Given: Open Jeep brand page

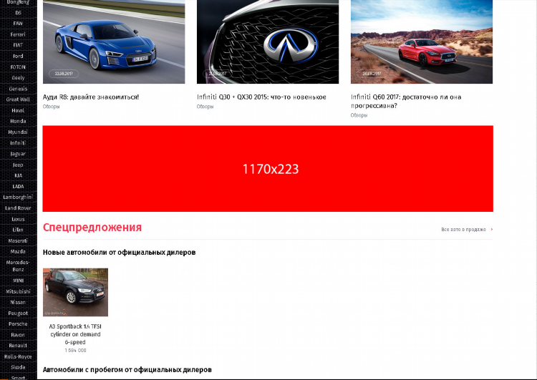Looking at the screenshot, I should tap(18, 165).
